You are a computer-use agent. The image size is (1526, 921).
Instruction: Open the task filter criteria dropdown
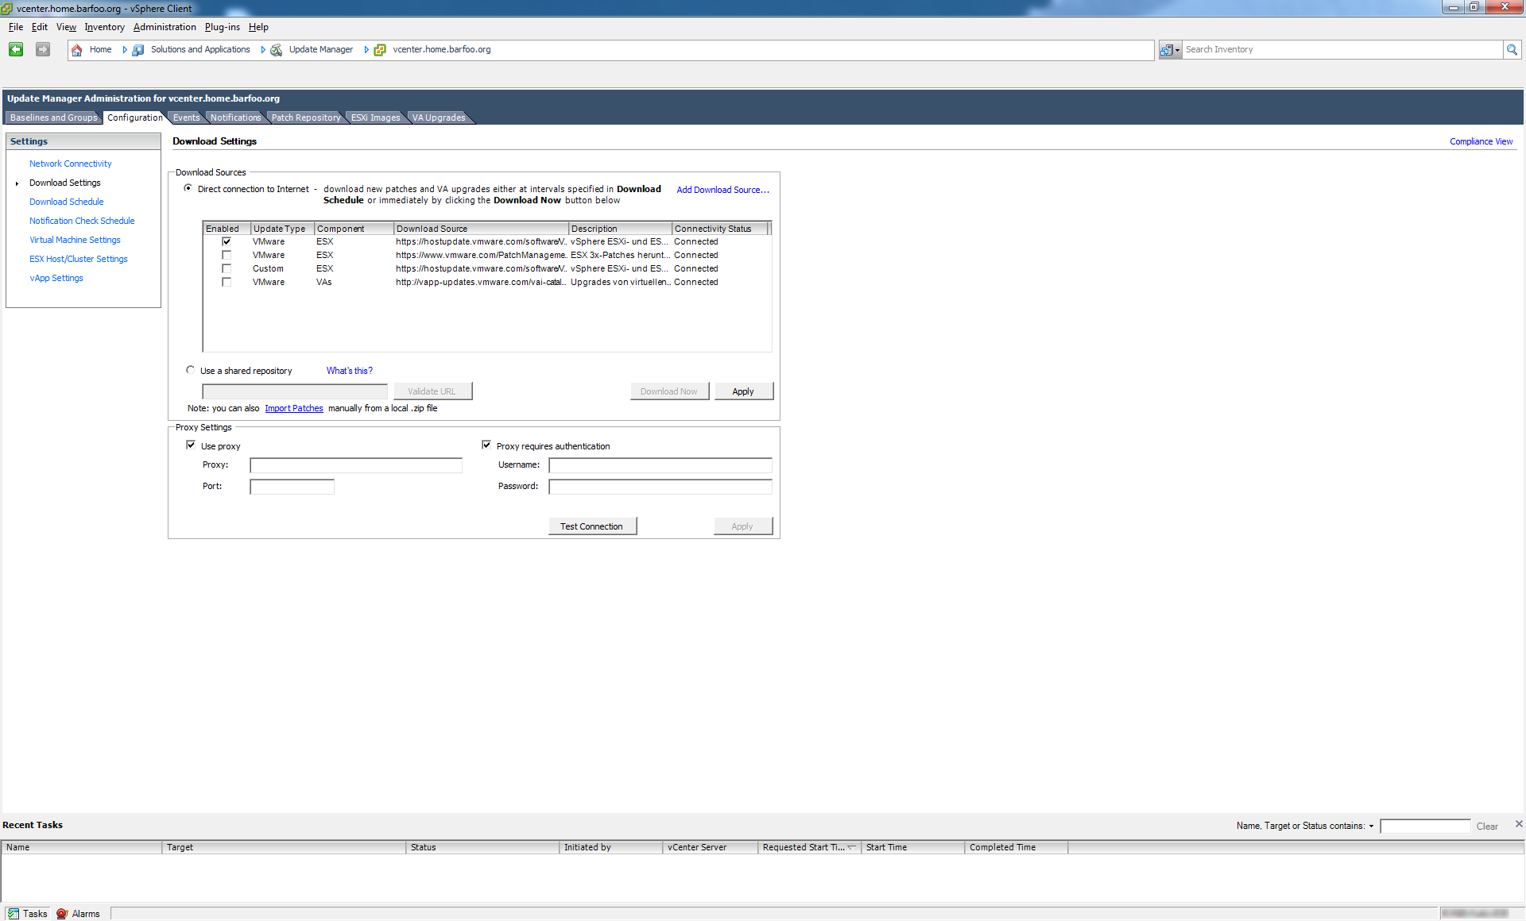pos(1371,827)
